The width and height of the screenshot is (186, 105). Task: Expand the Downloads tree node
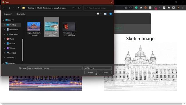click(x=4, y=34)
